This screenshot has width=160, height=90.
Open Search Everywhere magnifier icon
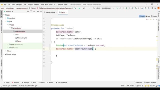point(152,8)
